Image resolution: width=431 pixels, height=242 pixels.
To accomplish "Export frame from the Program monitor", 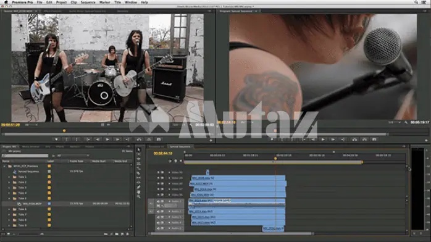I will pos(374,140).
